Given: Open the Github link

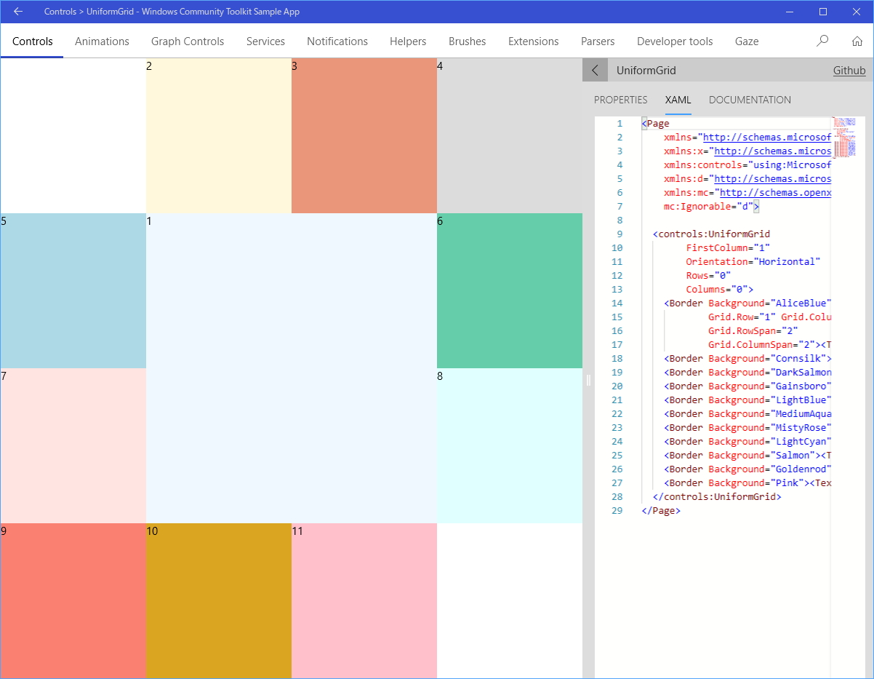Looking at the screenshot, I should 849,70.
